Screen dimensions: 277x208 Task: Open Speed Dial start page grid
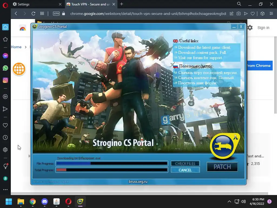coord(42,14)
